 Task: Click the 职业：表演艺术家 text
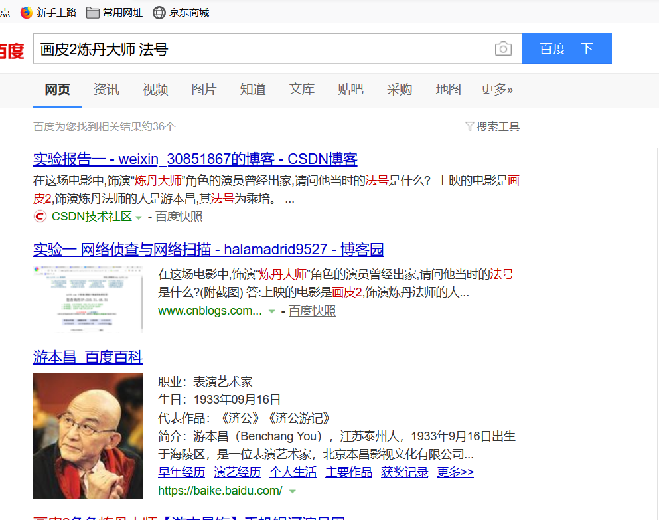pyautogui.click(x=205, y=382)
